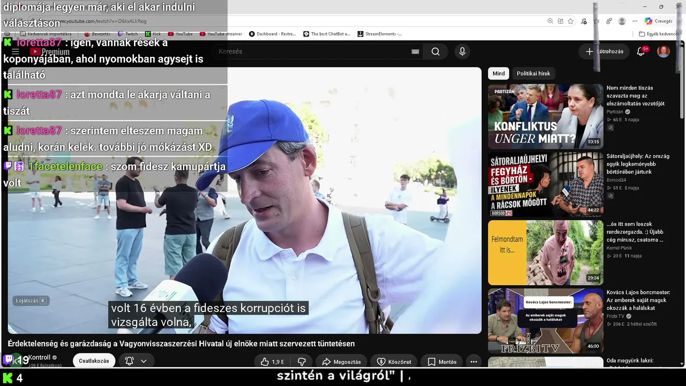Open the Konfliktus Unger miatt video thumbnail
Image resolution: width=686 pixels, height=386 pixels.
(546, 116)
